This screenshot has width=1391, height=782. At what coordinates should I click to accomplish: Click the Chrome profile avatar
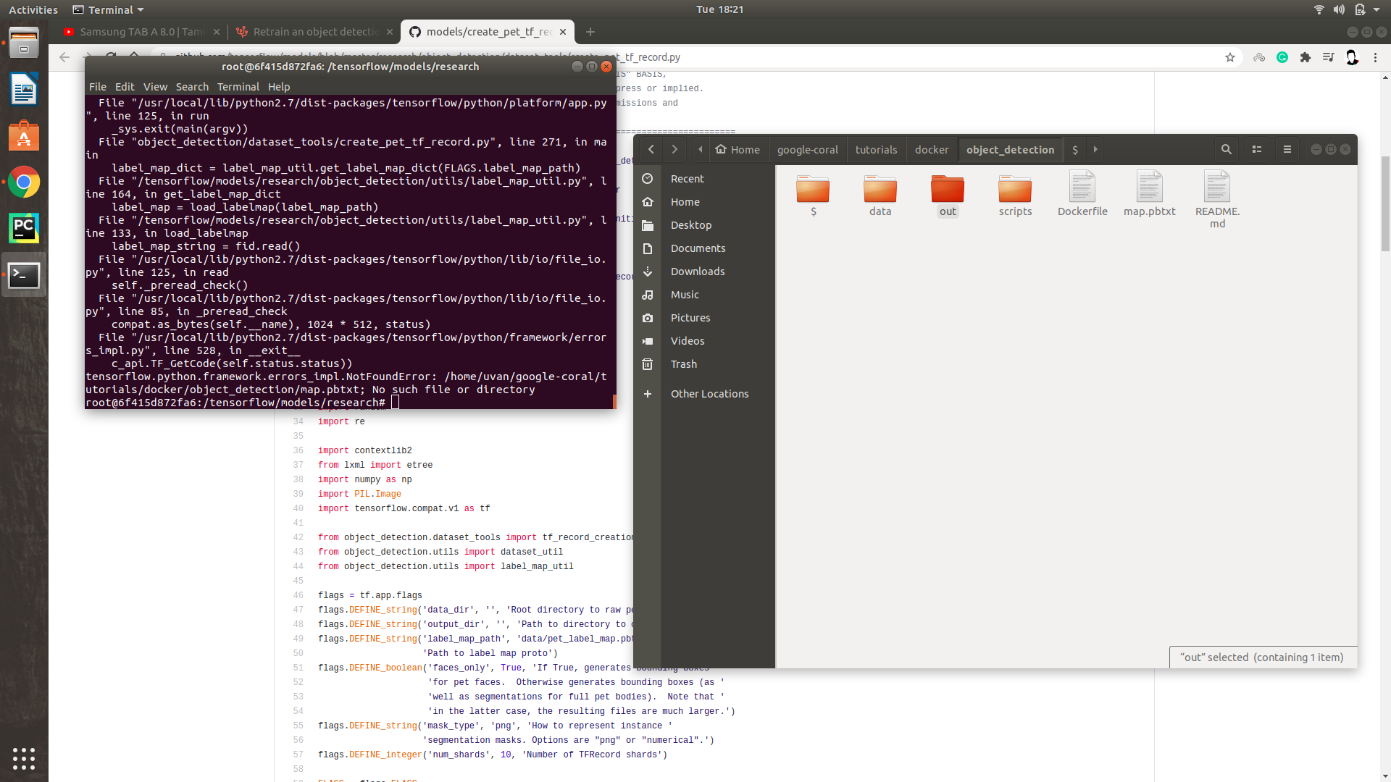pos(1352,57)
